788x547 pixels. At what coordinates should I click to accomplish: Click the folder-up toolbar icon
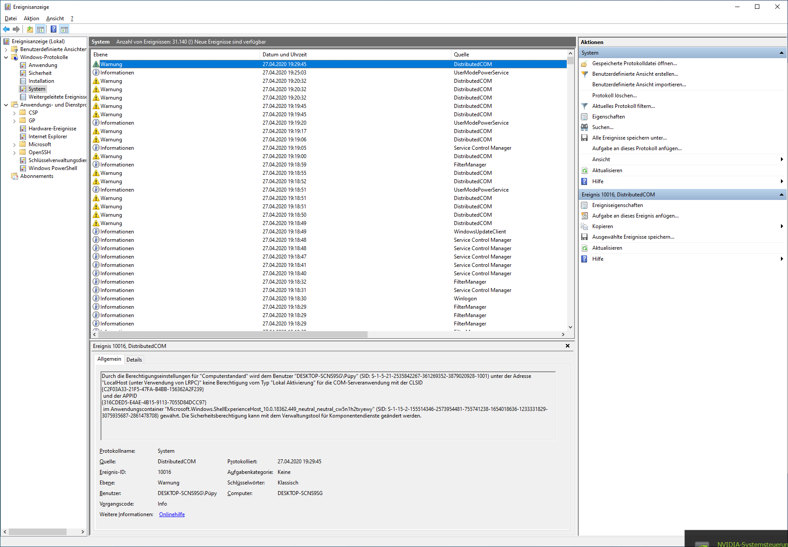(30, 30)
